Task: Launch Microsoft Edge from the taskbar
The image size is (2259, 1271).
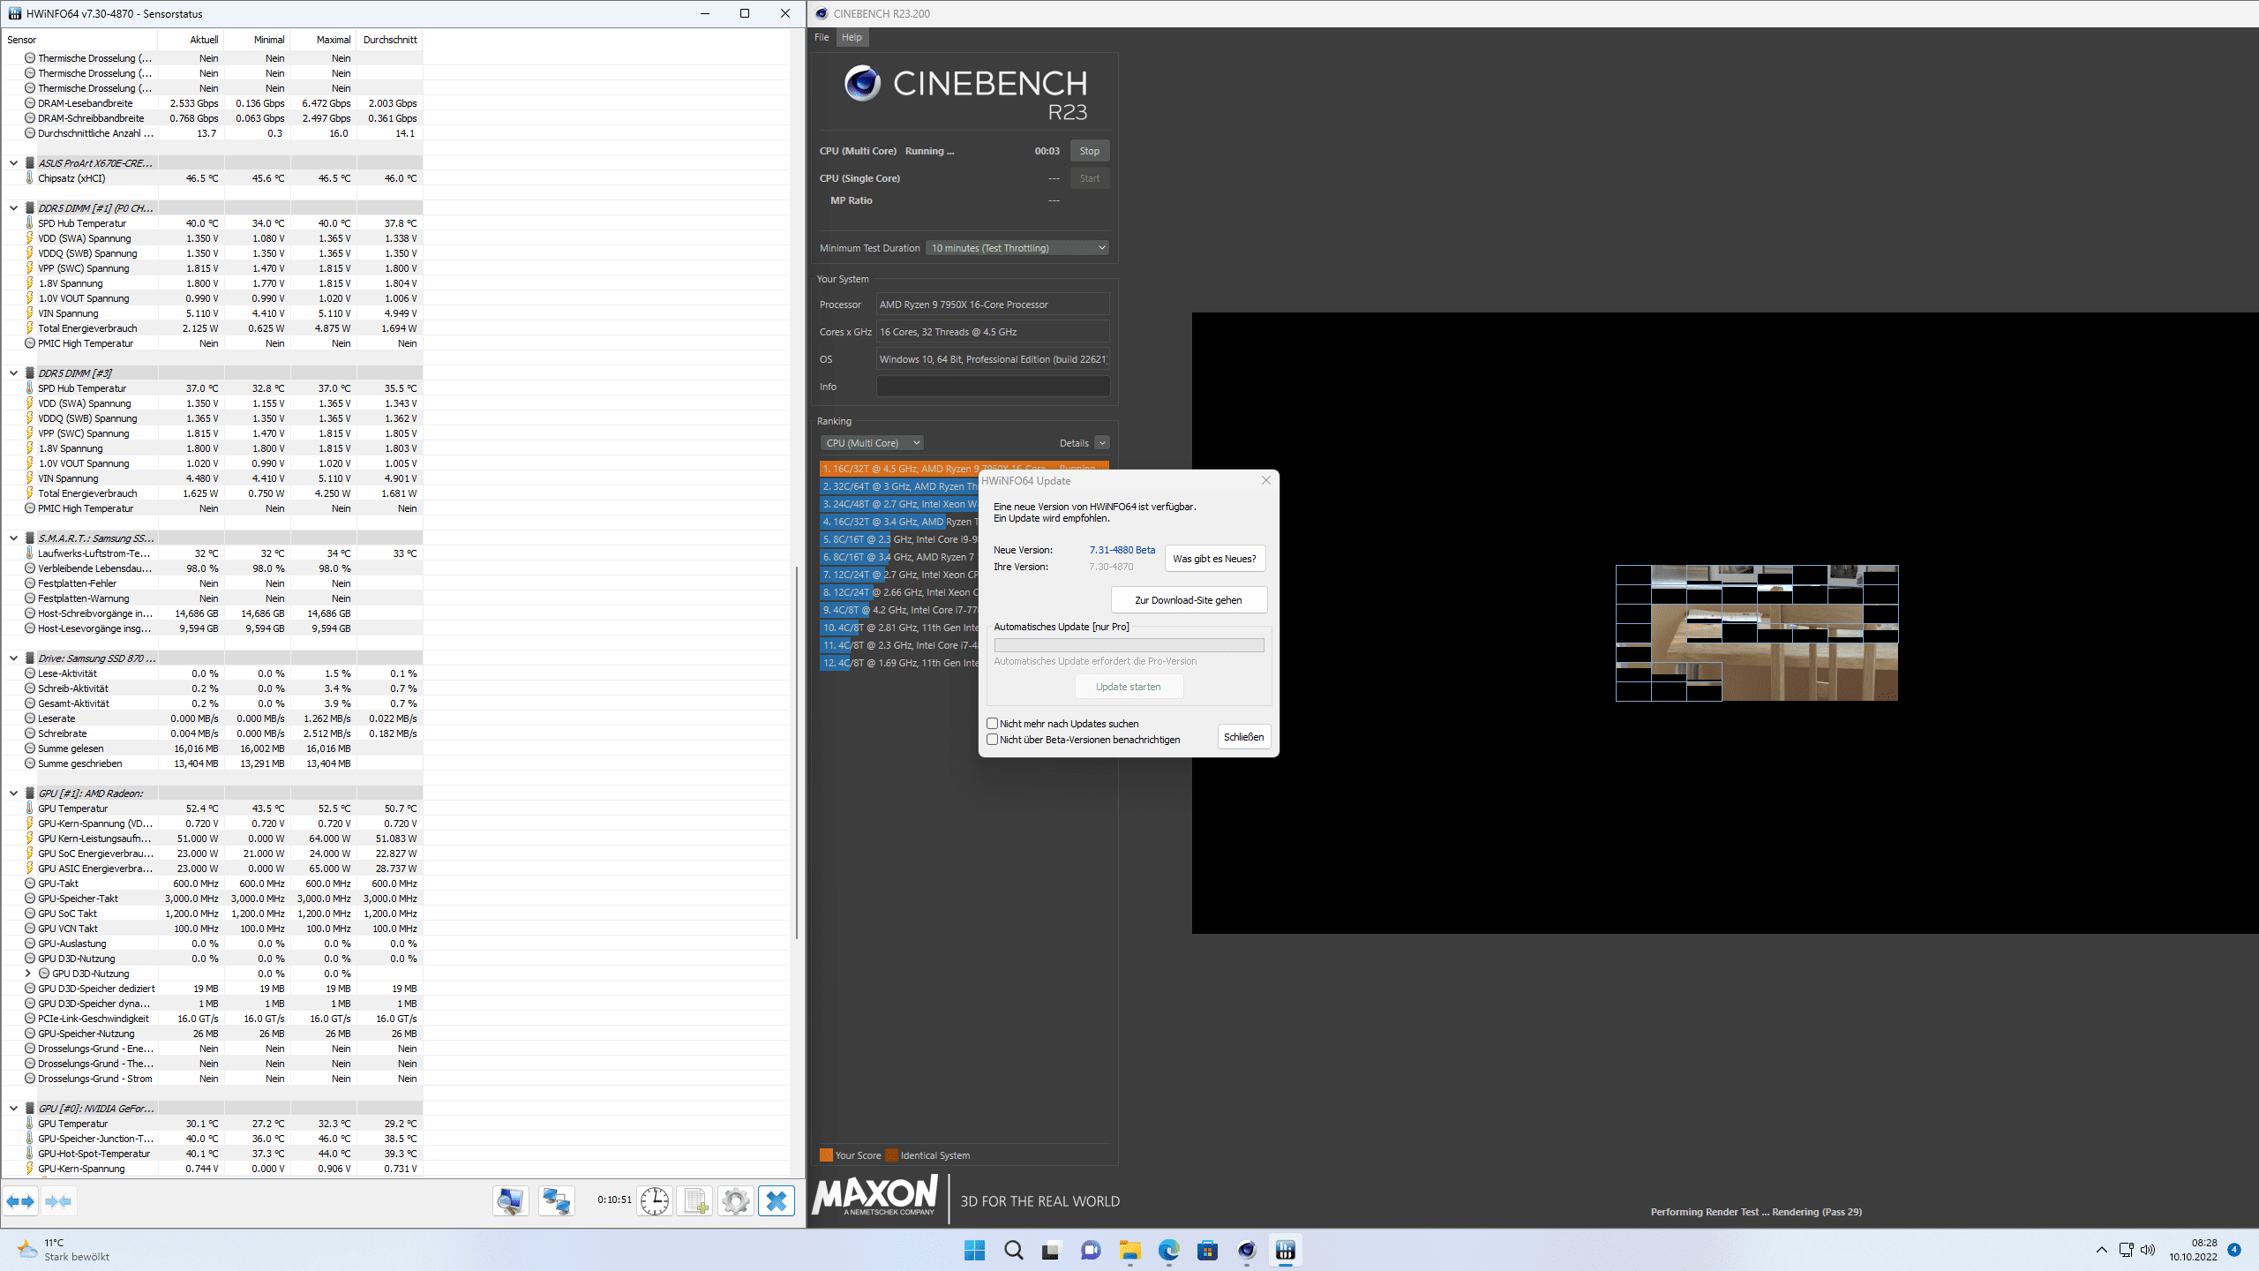Action: (x=1168, y=1250)
